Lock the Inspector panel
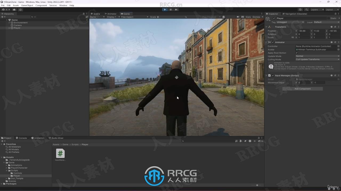 336,14
